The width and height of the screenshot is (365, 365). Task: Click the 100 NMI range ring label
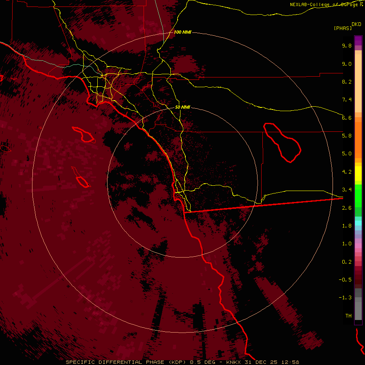(x=182, y=32)
